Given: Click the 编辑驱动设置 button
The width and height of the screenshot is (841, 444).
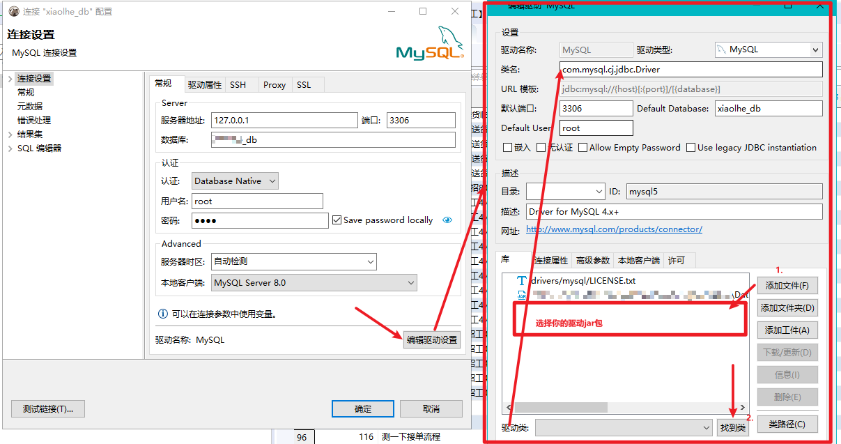Looking at the screenshot, I should click(432, 340).
